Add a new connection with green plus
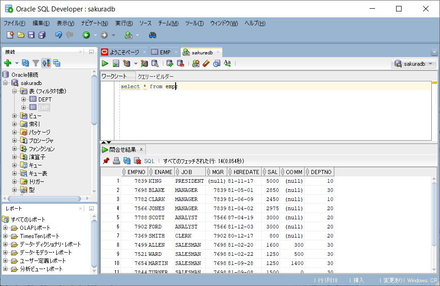The height and width of the screenshot is (286, 440). tap(8, 63)
